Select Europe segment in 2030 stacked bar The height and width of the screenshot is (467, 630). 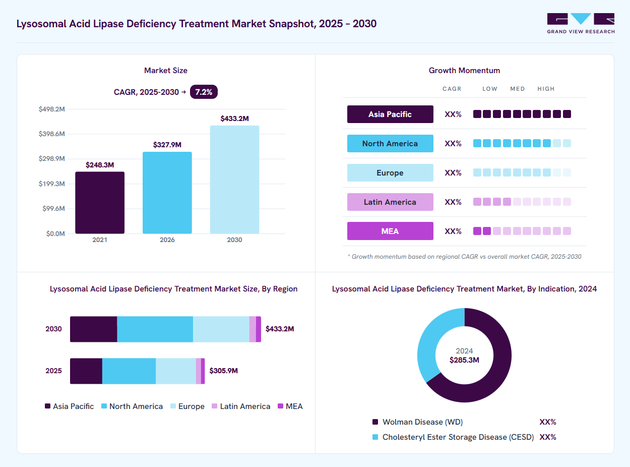point(221,329)
